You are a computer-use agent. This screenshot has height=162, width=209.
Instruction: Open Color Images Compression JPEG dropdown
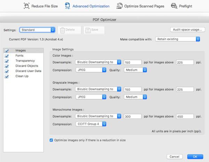[x=91, y=70]
